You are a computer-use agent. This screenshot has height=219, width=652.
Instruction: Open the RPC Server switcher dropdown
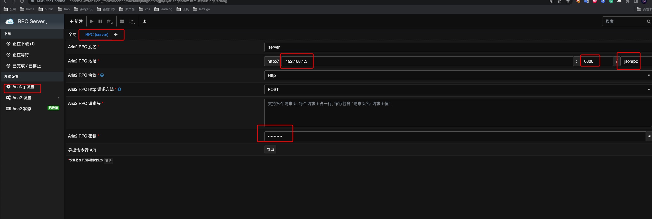(x=32, y=22)
